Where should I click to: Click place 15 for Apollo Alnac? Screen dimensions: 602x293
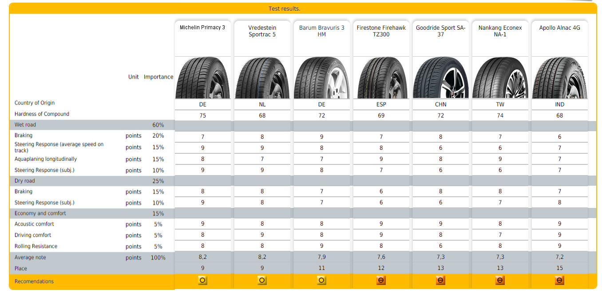(560, 268)
